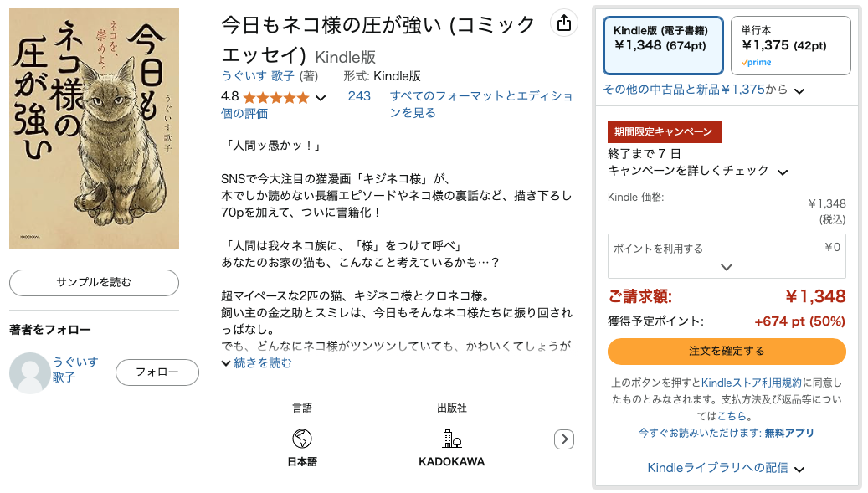868x493 pixels.
Task: Click the author avatar image
Action: (x=30, y=373)
